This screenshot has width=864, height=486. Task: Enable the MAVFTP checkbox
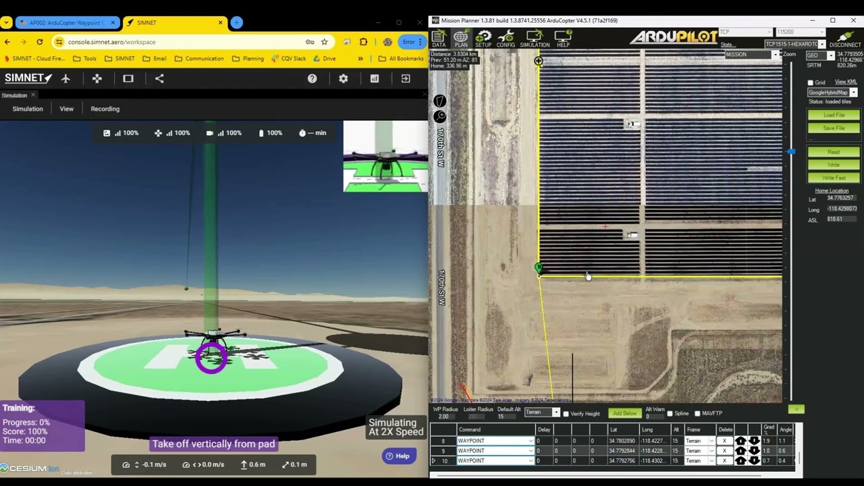697,413
